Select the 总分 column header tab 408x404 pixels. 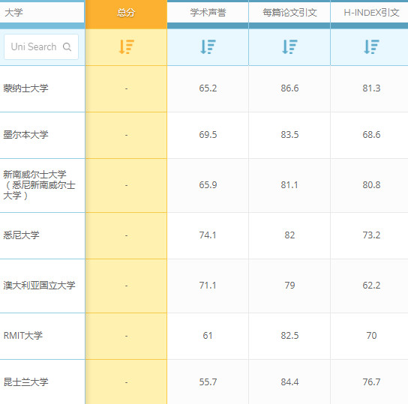click(126, 13)
